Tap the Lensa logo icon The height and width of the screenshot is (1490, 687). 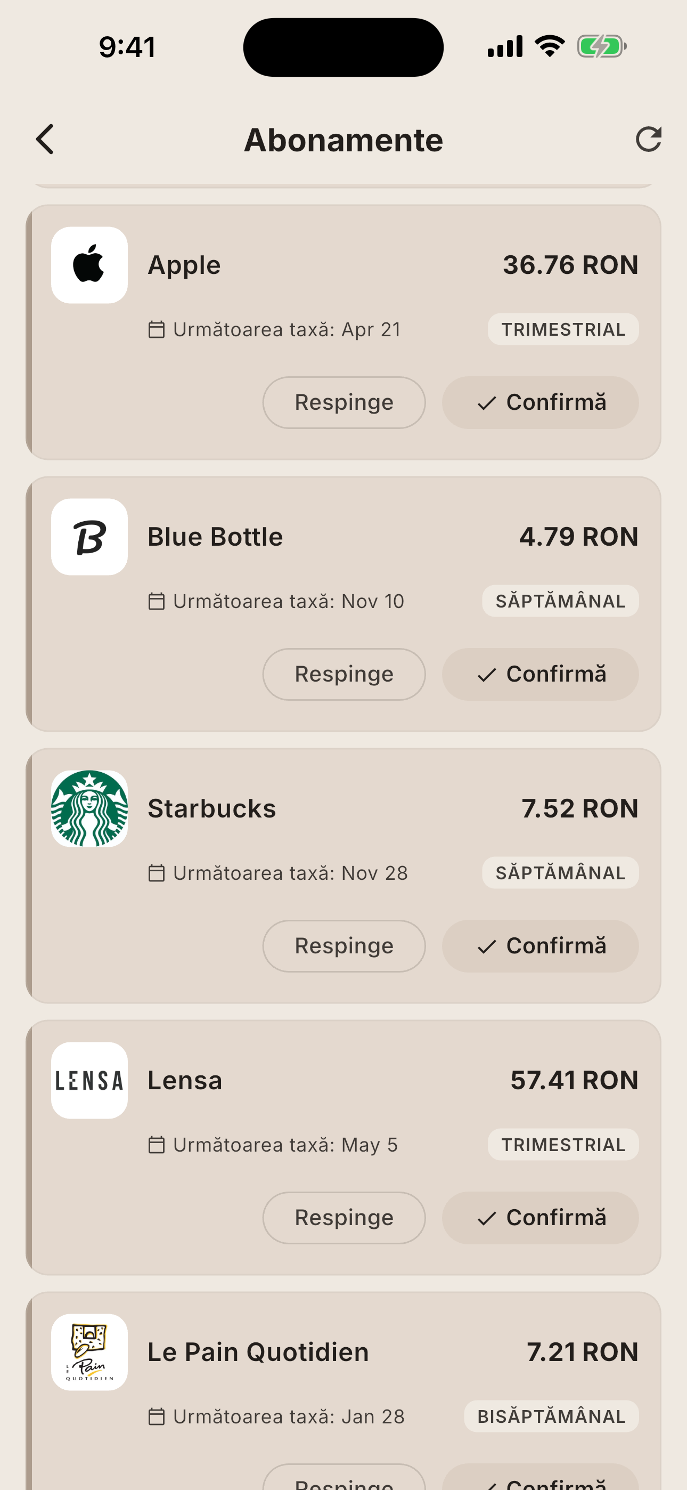89,1081
